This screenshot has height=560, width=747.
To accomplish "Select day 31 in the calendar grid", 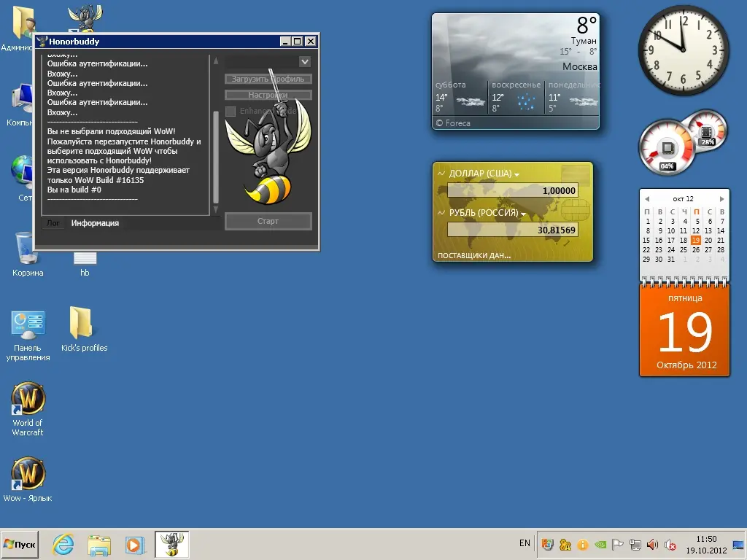I will [x=671, y=260].
